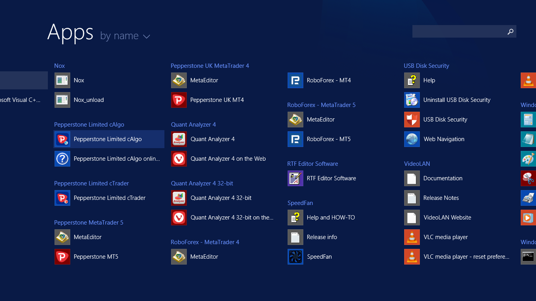
Task: Open SpeedFan Release info document
Action: click(342, 237)
